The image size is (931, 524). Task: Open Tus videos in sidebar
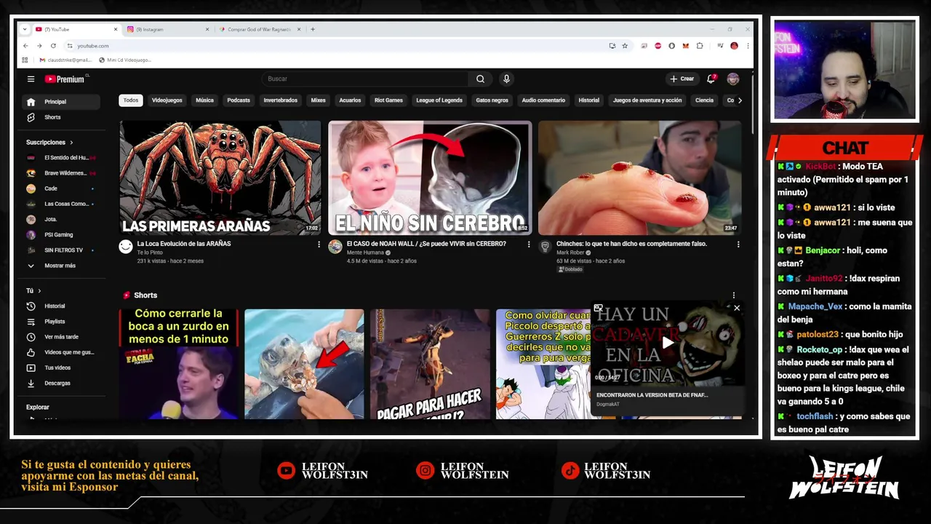click(61, 368)
